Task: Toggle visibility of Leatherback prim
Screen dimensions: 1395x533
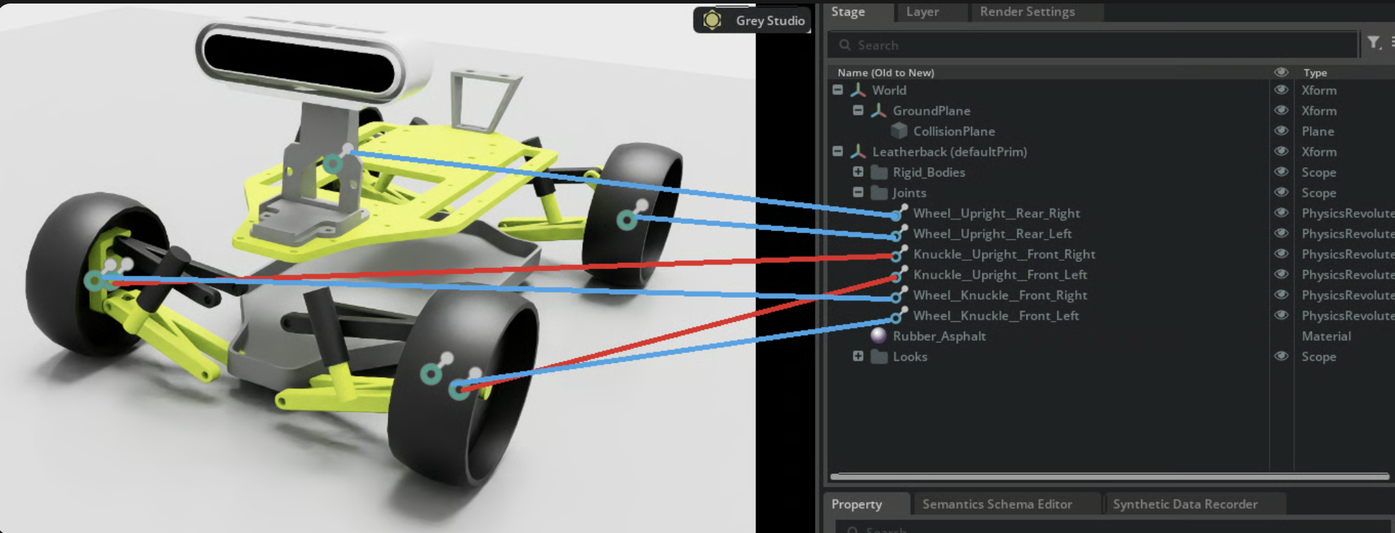Action: [x=1281, y=152]
